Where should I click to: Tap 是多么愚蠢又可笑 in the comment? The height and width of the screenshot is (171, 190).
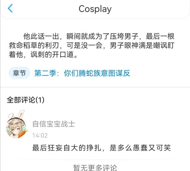[140, 148]
